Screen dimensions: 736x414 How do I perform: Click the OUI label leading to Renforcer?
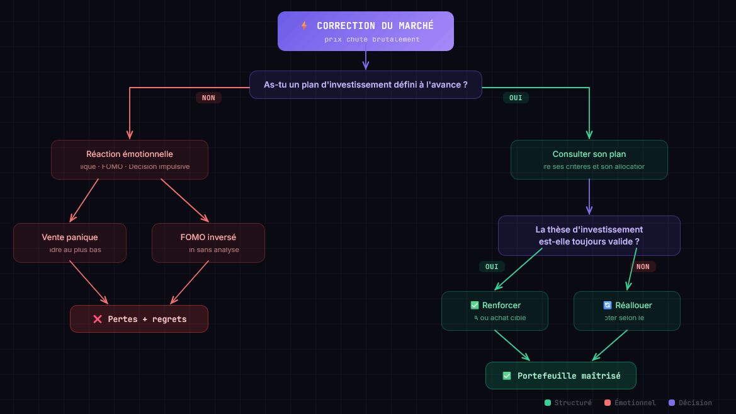(492, 267)
